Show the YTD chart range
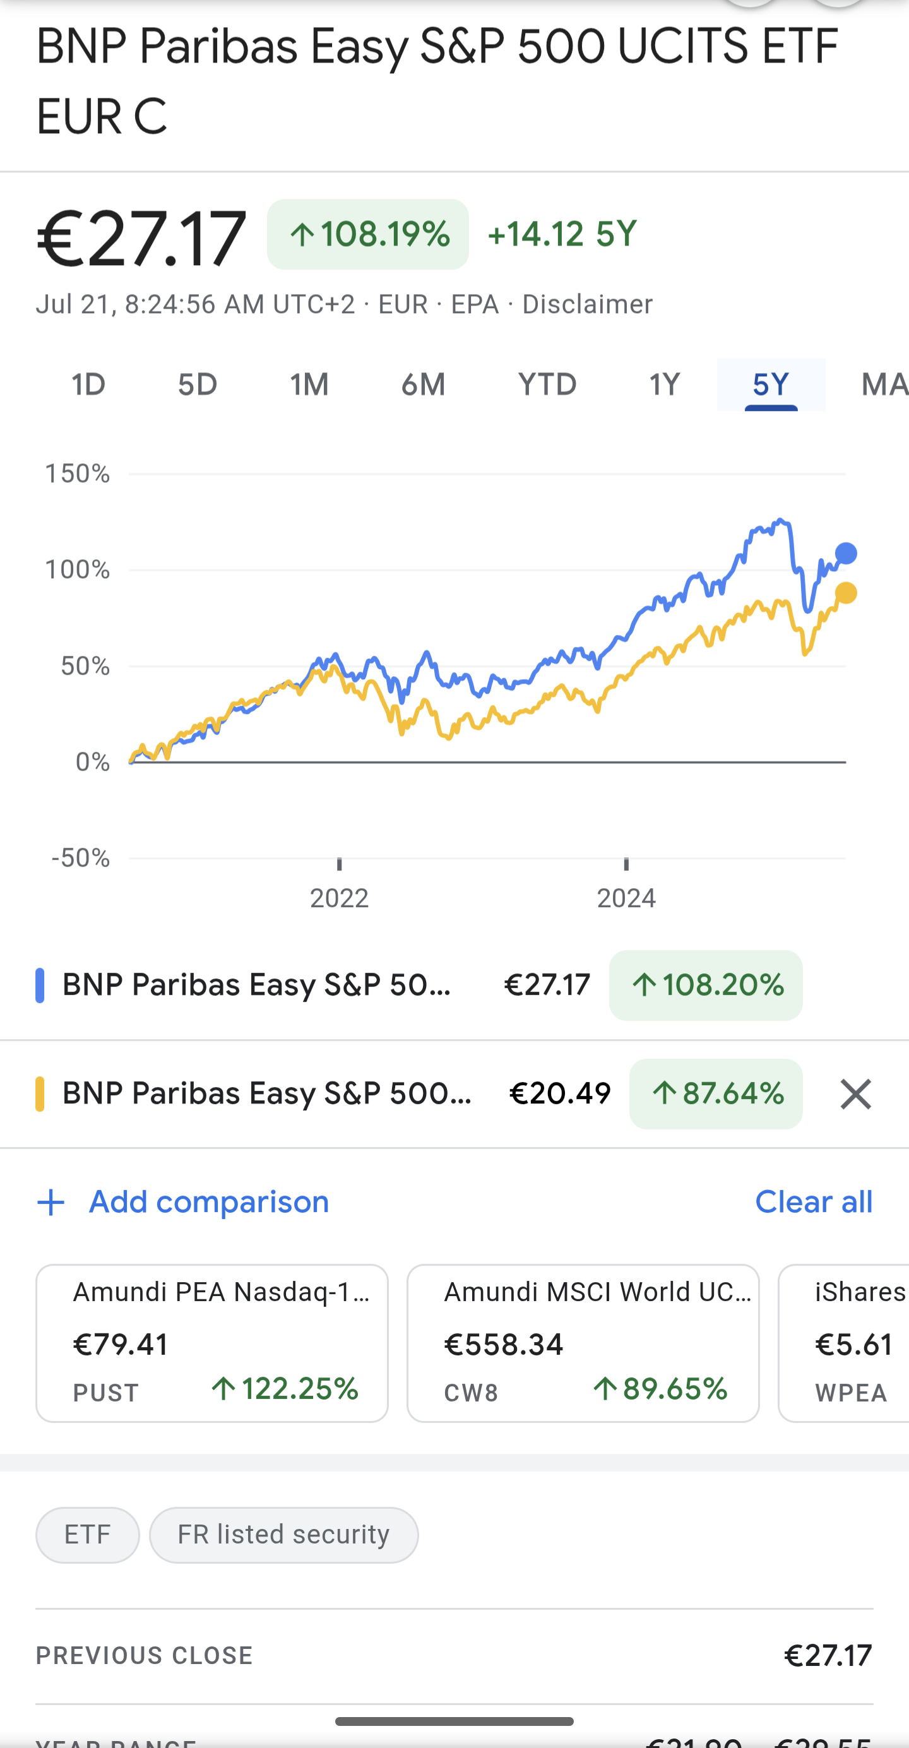The height and width of the screenshot is (1748, 909). pyautogui.click(x=547, y=384)
